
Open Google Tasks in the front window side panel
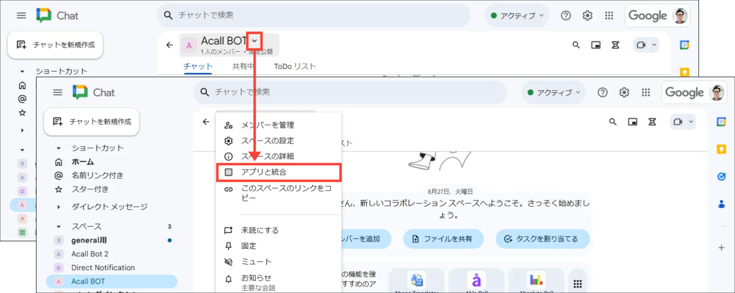tap(721, 177)
